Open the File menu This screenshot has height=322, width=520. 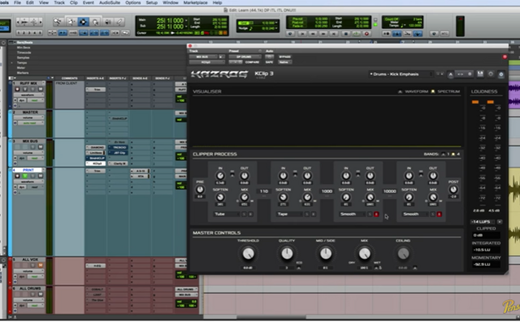(x=17, y=2)
